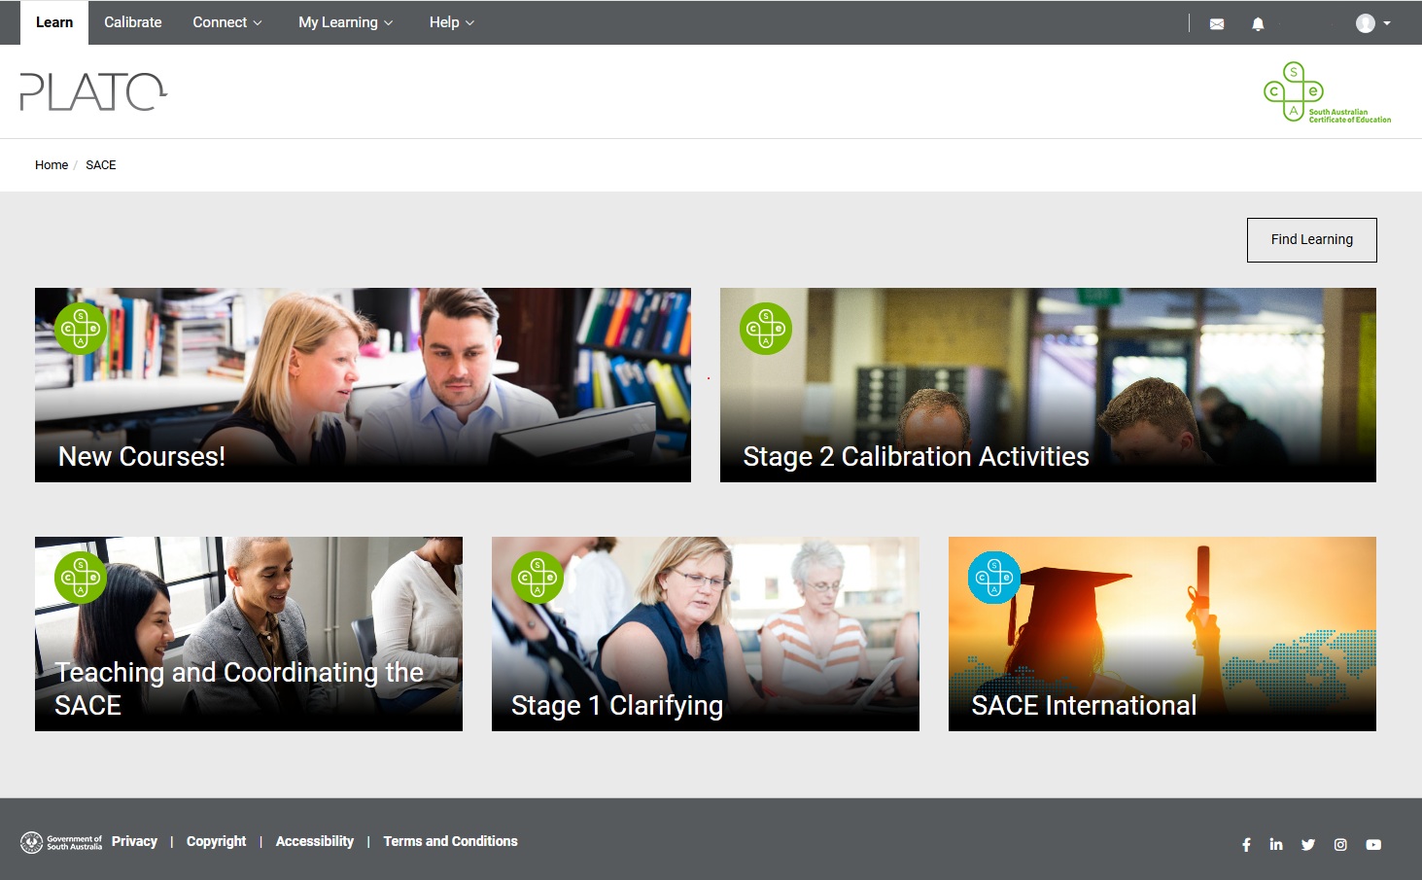Open the Facebook icon in footer
Viewport: 1422px width, 880px height.
click(x=1246, y=844)
